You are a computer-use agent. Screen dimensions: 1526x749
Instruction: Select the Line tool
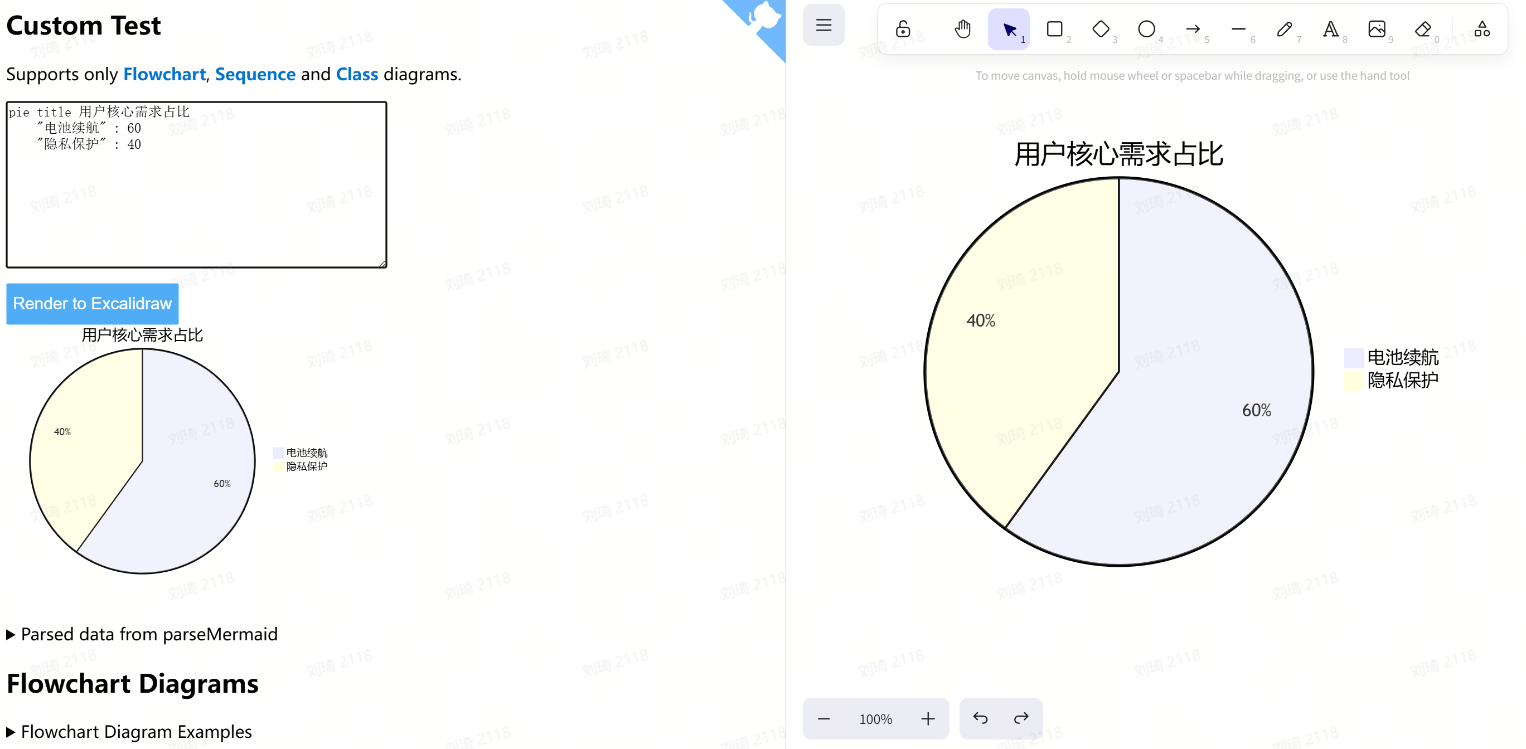[x=1238, y=28]
